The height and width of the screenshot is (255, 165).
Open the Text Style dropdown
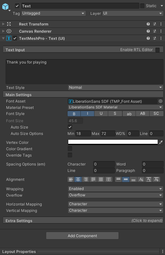(x=115, y=87)
